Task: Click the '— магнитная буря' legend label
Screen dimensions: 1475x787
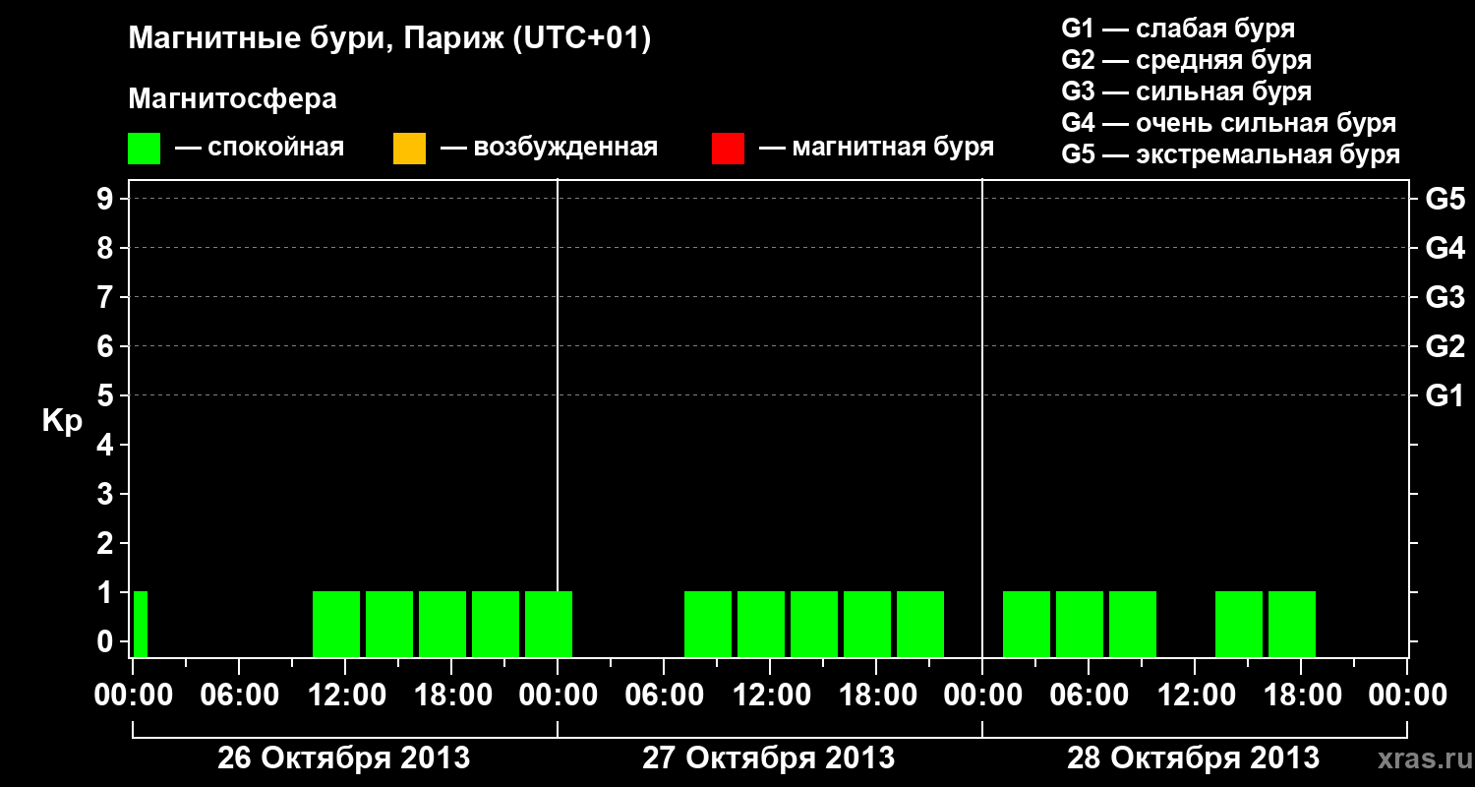Action: (877, 148)
